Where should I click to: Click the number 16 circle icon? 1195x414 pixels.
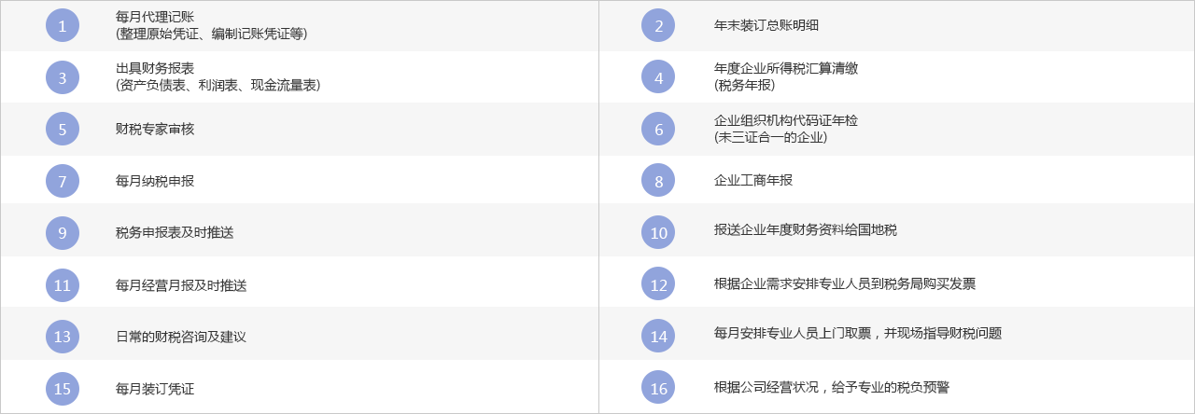(x=658, y=388)
